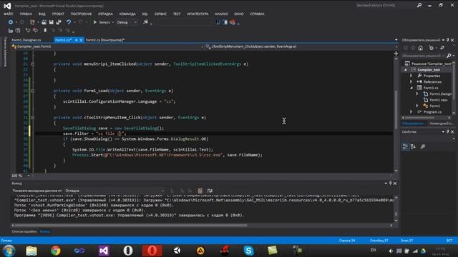Click the Quick Launch search field
Screen dimensions: 458x257
pyautogui.click(x=384, y=5)
